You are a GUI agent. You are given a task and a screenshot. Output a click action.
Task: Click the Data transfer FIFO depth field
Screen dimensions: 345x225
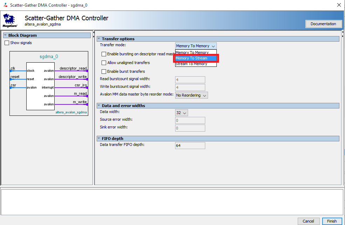(x=190, y=146)
